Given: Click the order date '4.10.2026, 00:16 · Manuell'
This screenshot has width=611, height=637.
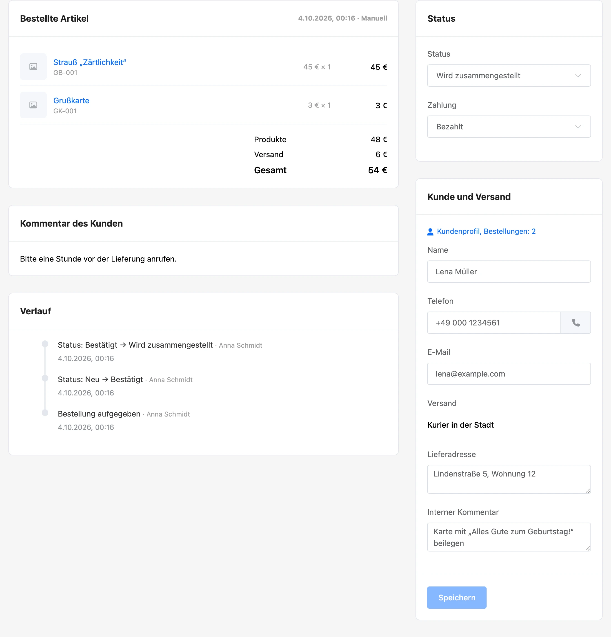Looking at the screenshot, I should [342, 18].
